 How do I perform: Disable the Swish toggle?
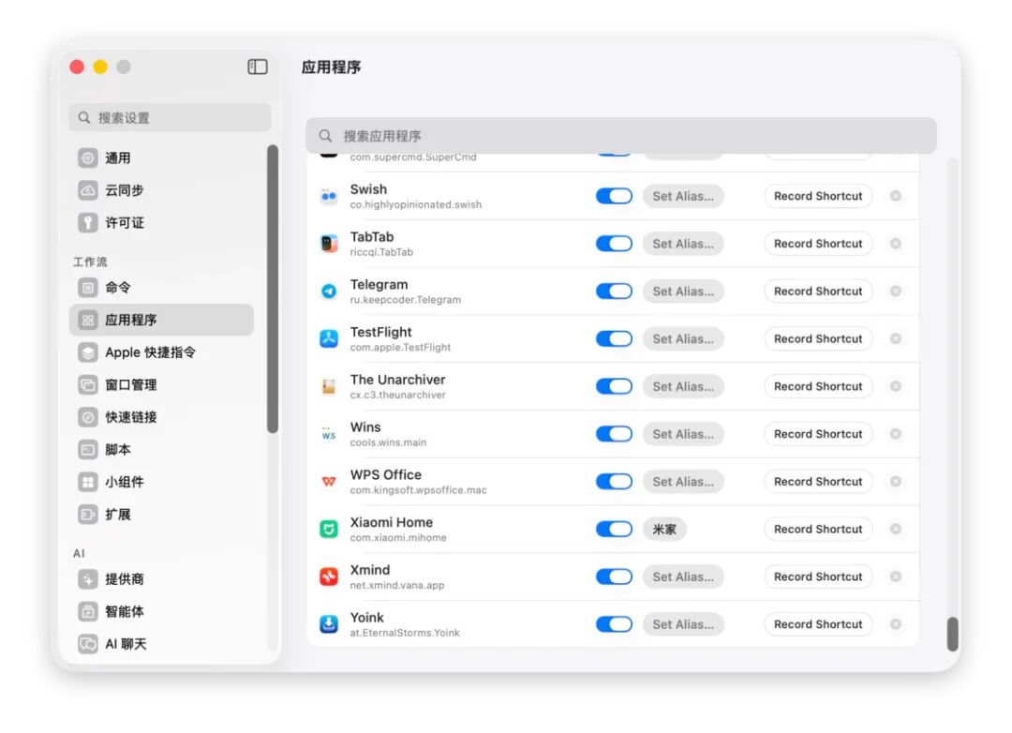coord(614,196)
